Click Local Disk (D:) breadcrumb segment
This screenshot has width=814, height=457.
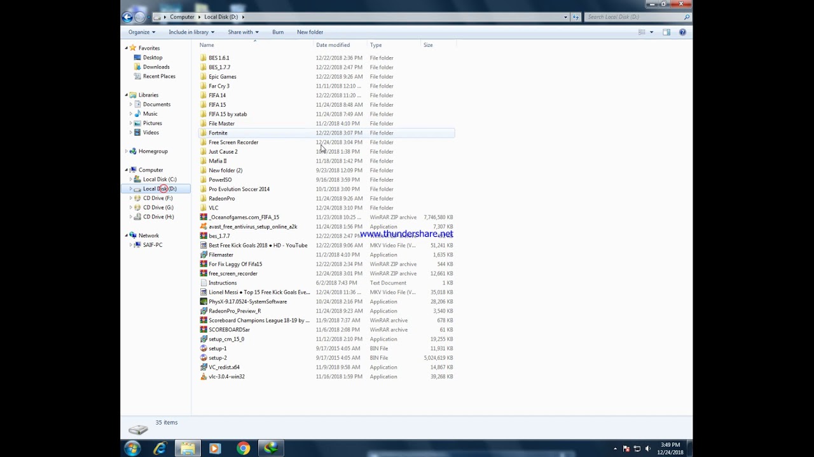(x=221, y=17)
